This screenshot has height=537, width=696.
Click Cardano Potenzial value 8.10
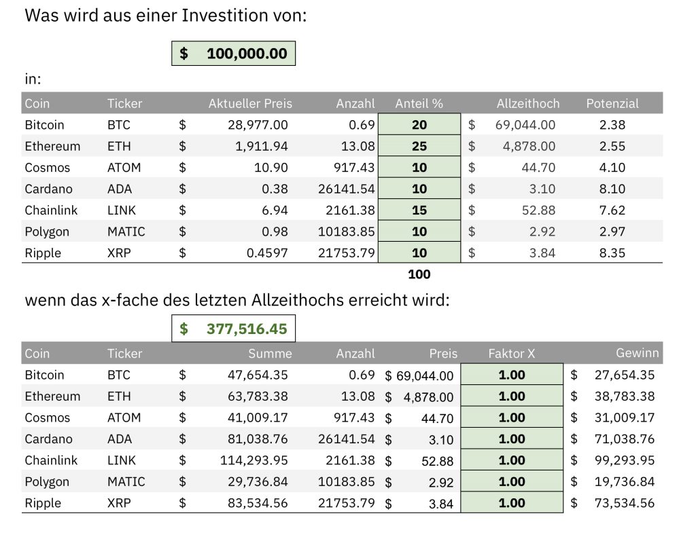(612, 189)
